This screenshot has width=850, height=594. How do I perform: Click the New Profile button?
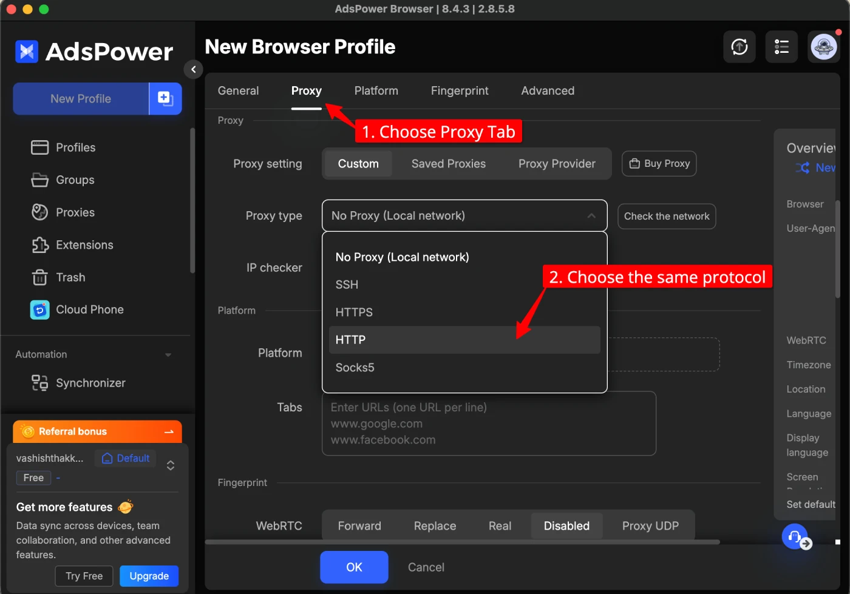pos(81,98)
